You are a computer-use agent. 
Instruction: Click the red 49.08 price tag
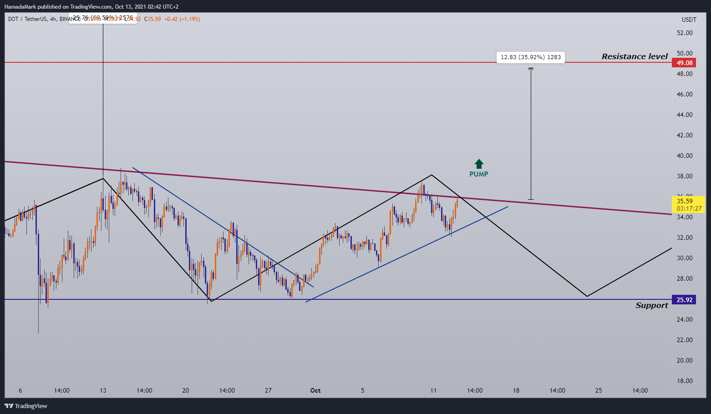tap(684, 63)
